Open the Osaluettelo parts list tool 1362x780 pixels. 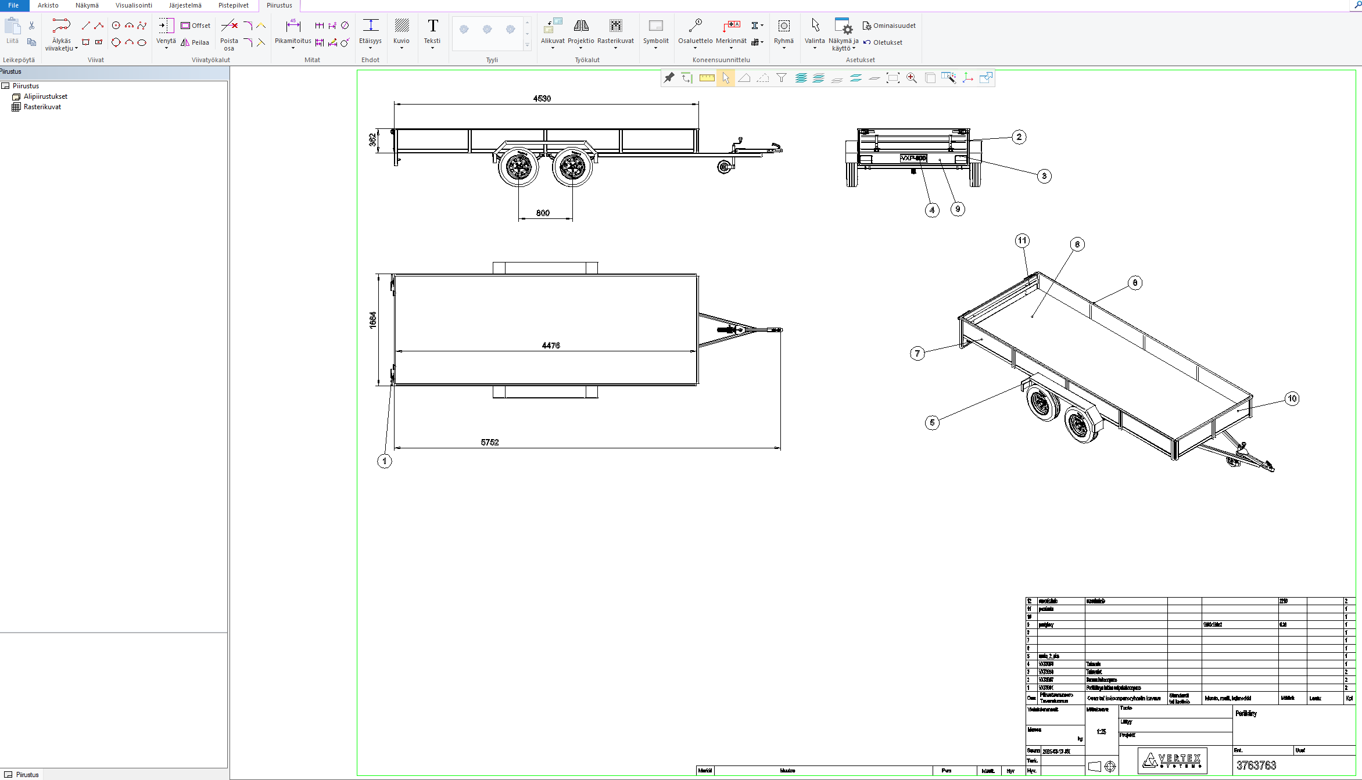(695, 27)
